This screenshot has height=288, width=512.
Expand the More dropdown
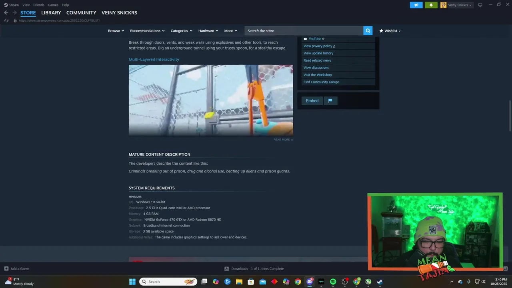click(231, 31)
